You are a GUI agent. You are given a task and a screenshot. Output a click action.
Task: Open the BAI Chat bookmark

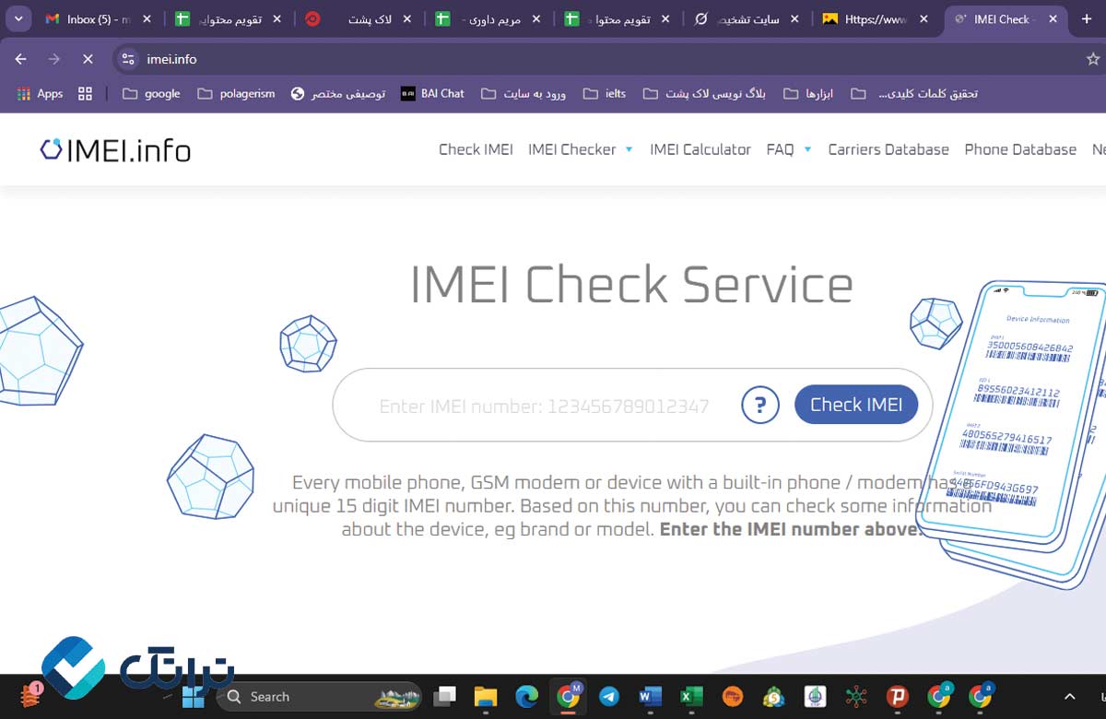point(432,93)
